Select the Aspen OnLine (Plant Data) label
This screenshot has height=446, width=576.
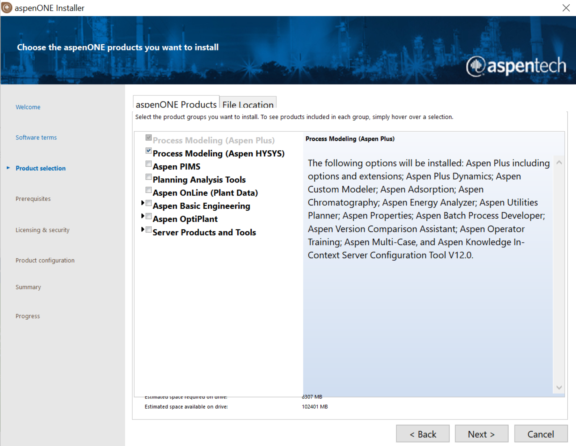(x=205, y=193)
